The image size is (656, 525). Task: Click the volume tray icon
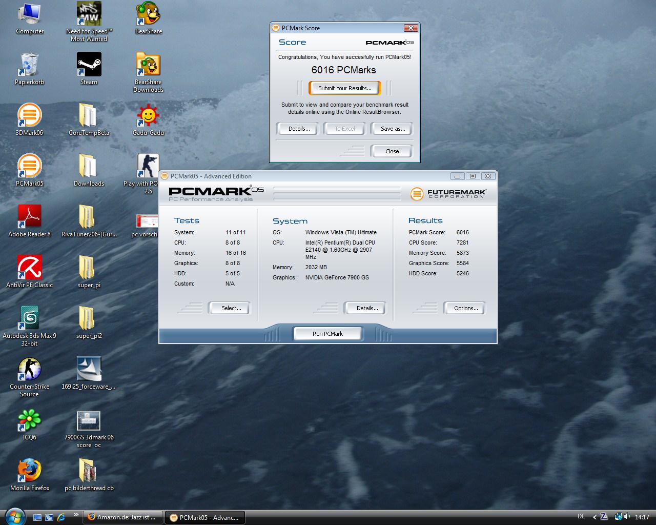pyautogui.click(x=627, y=517)
